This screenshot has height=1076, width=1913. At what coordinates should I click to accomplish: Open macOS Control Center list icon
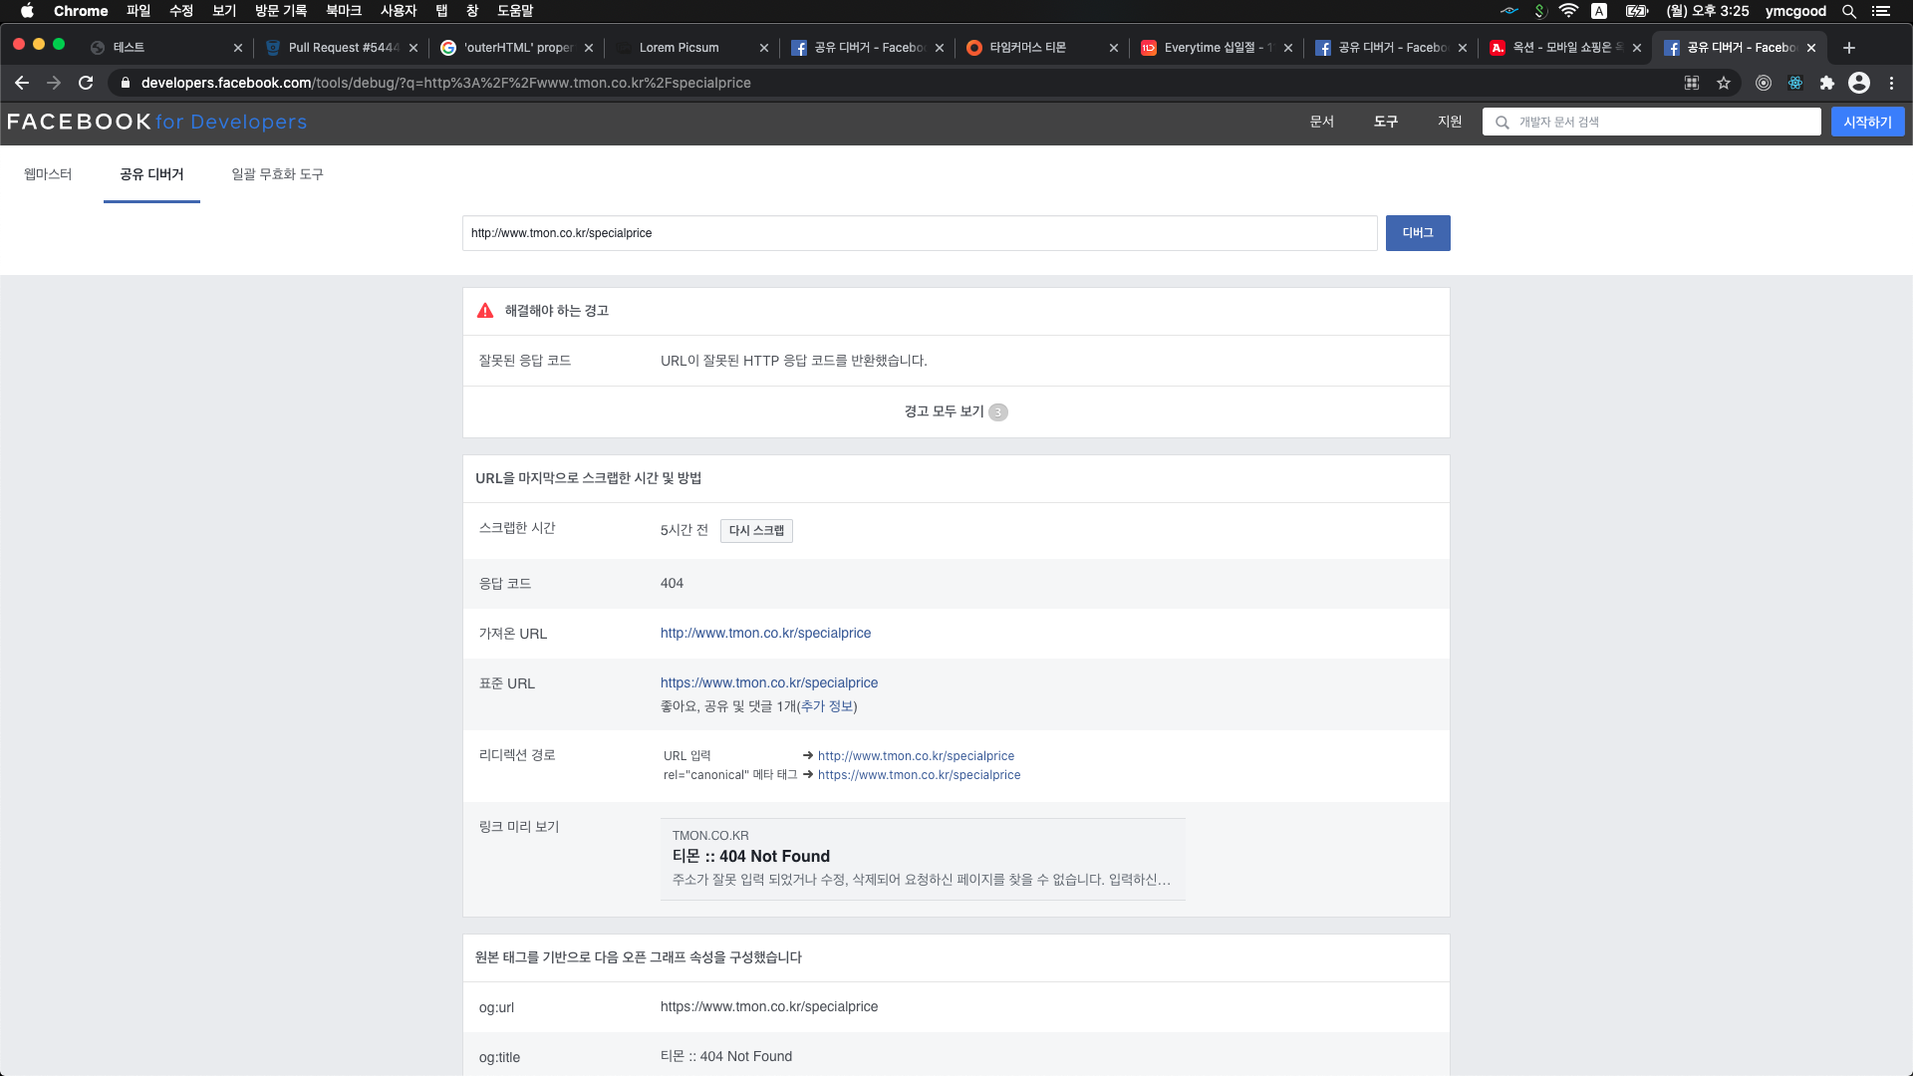[x=1881, y=11]
